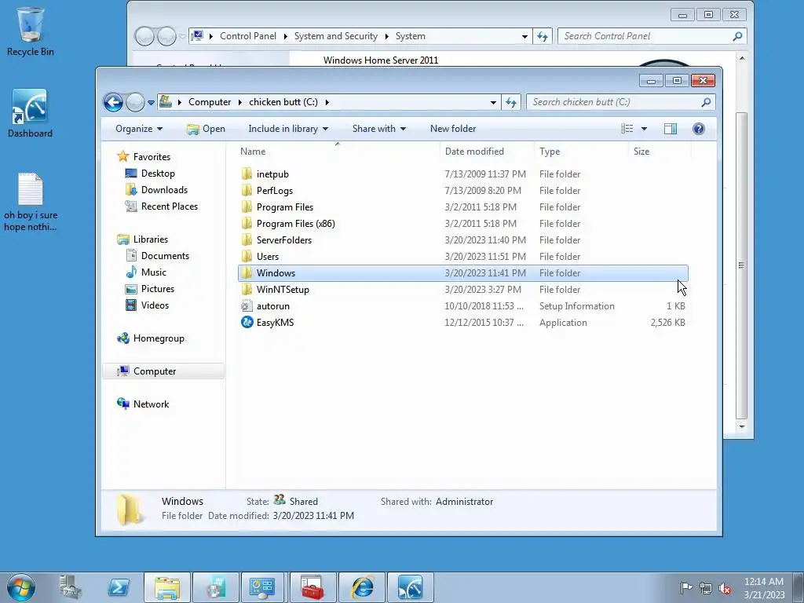Select Desktop under Favorites
The image size is (804, 603).
click(x=158, y=174)
